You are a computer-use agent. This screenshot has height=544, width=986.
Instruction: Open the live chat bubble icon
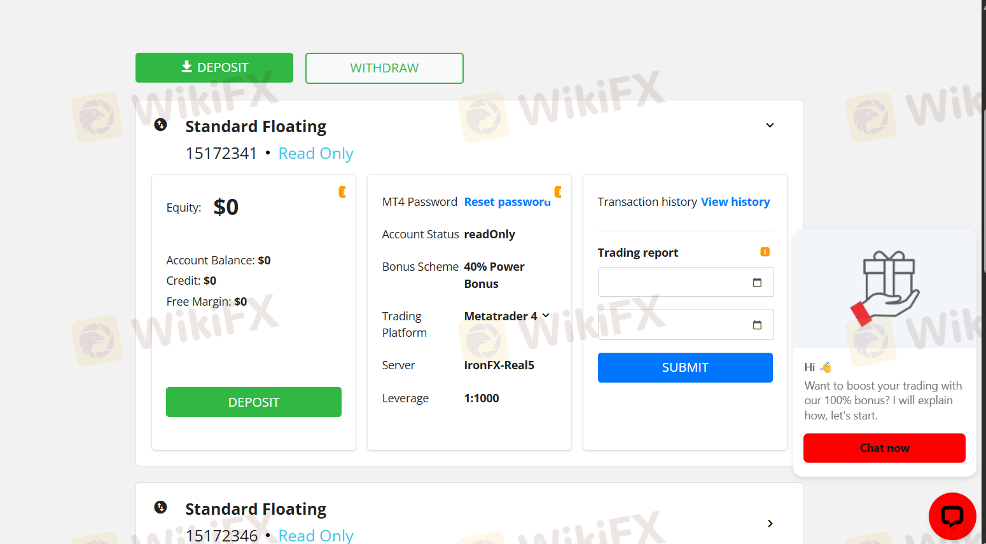pos(952,516)
